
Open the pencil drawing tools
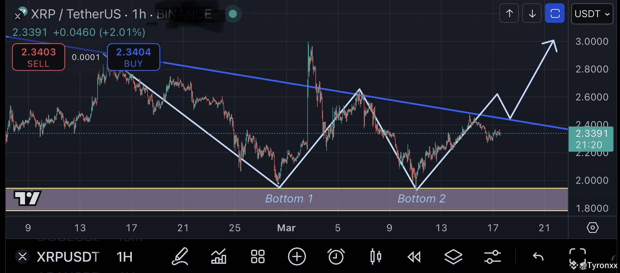point(180,257)
